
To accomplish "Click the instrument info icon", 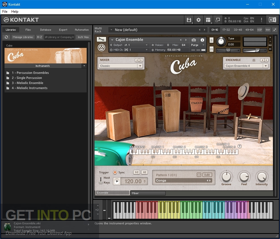I will coord(202,40).
